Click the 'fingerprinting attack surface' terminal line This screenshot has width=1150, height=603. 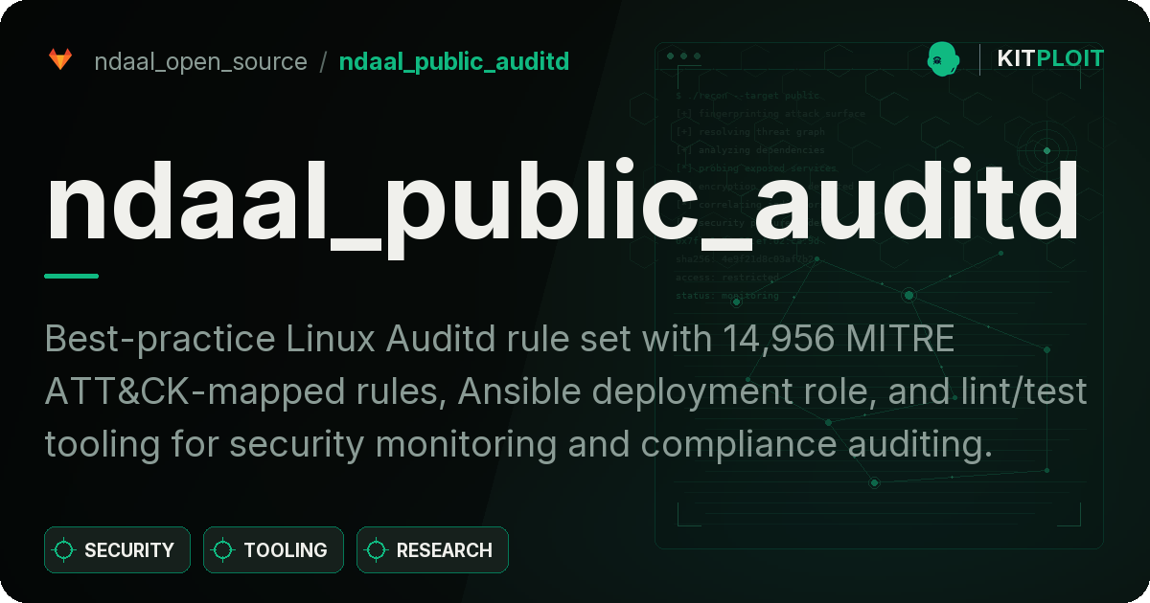click(x=770, y=114)
